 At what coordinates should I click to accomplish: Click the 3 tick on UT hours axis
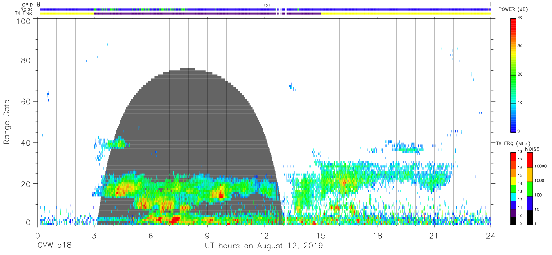[x=94, y=236]
